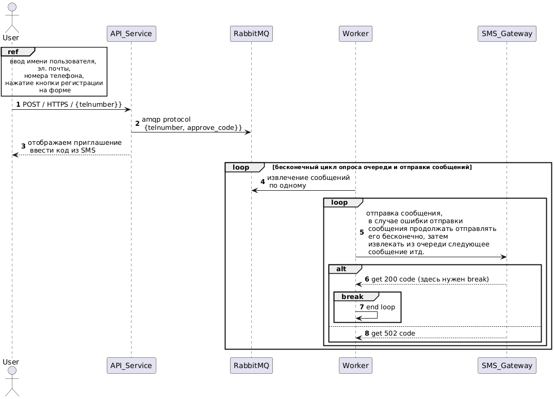The width and height of the screenshot is (554, 399).
Task: Click the top Worker participant box
Action: point(355,34)
